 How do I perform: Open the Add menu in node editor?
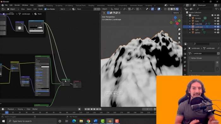point(35,9)
